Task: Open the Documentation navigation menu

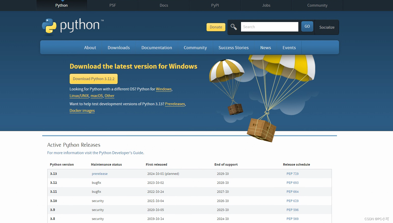Action: 157,48
